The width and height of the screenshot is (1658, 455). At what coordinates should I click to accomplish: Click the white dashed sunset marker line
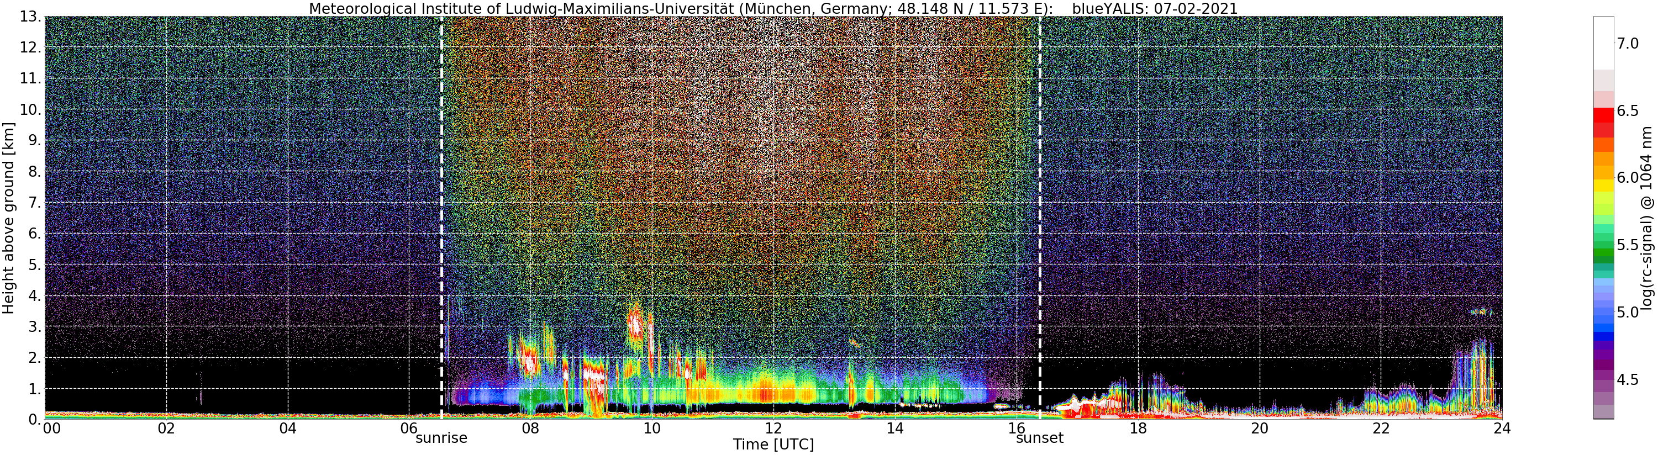click(1040, 217)
